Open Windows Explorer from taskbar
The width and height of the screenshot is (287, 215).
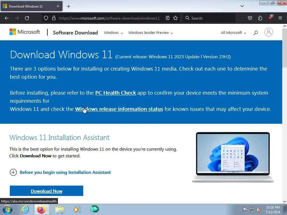tap(60, 209)
